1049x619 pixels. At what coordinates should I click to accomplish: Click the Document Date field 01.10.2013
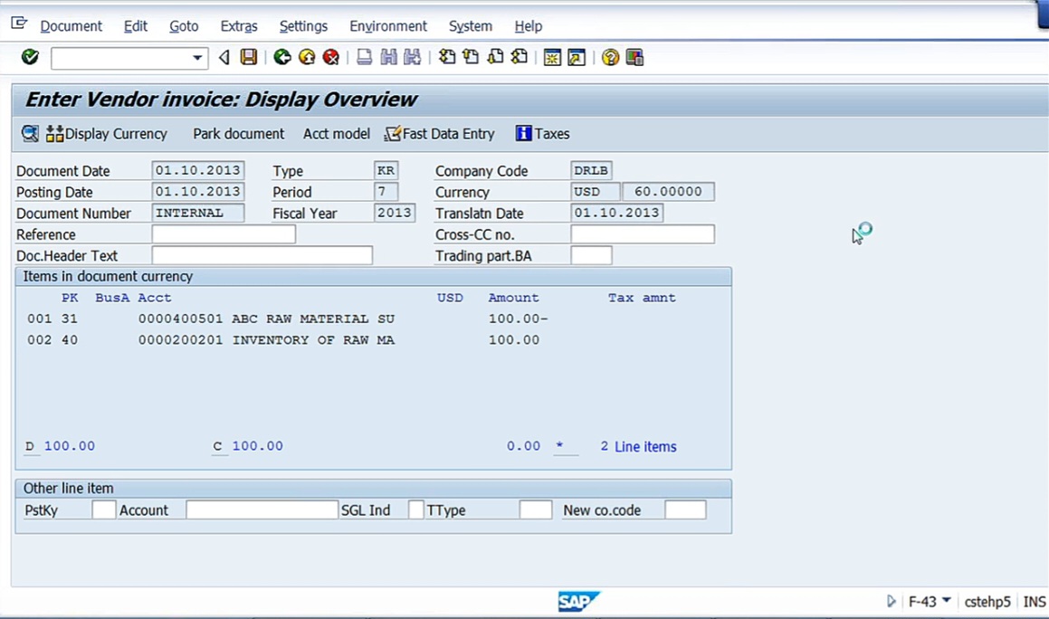tap(198, 170)
